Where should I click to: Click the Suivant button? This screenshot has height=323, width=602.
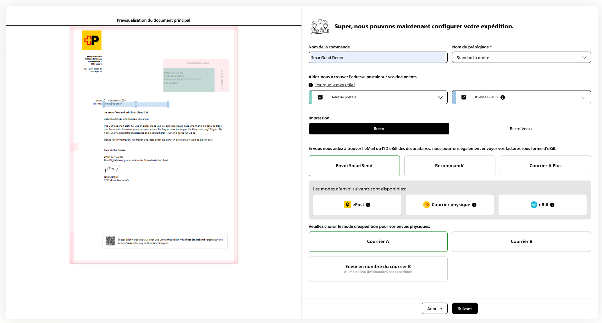point(465,308)
